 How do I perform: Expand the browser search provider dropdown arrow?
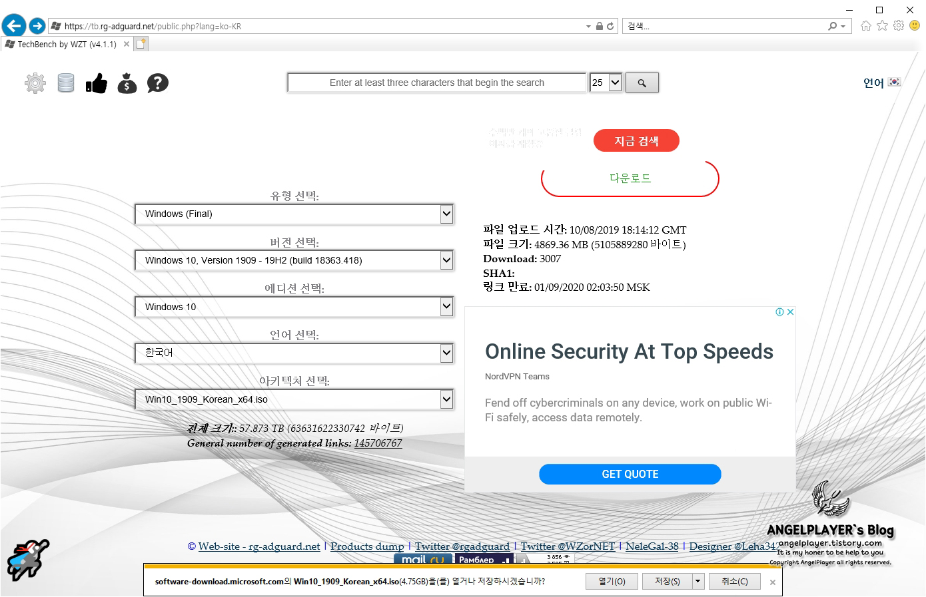(x=843, y=27)
